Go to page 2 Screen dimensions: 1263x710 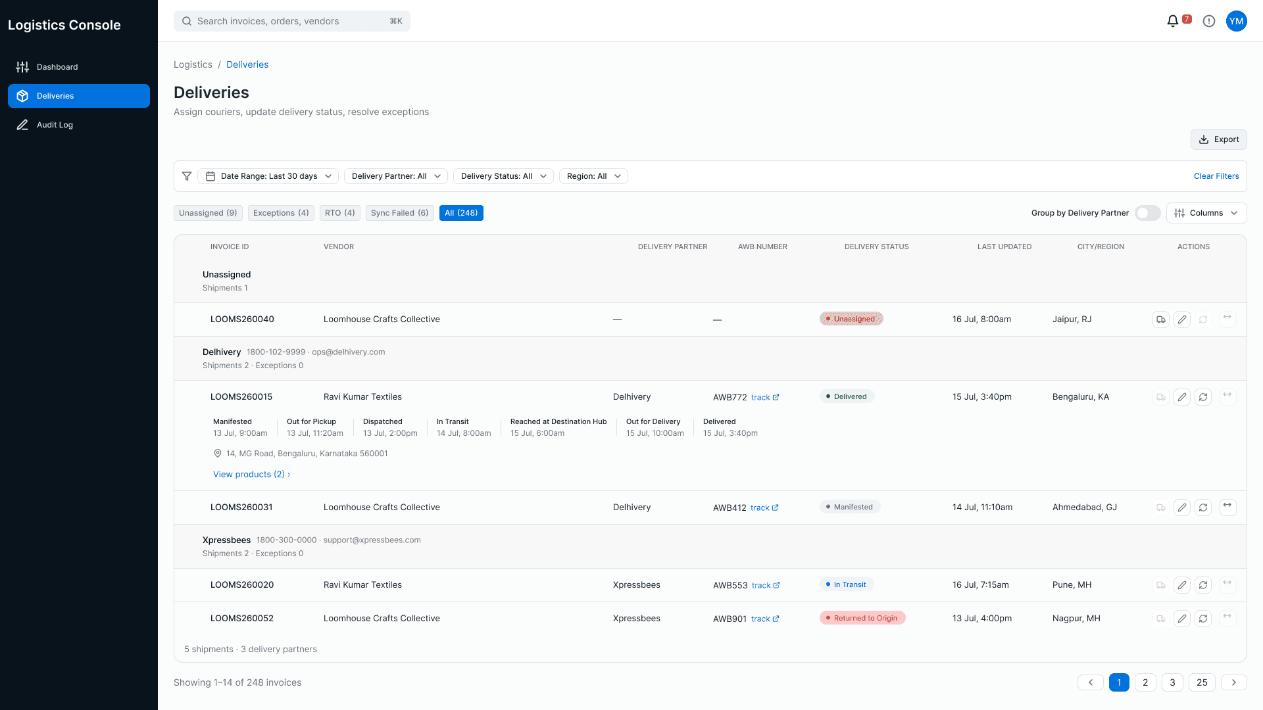point(1145,682)
